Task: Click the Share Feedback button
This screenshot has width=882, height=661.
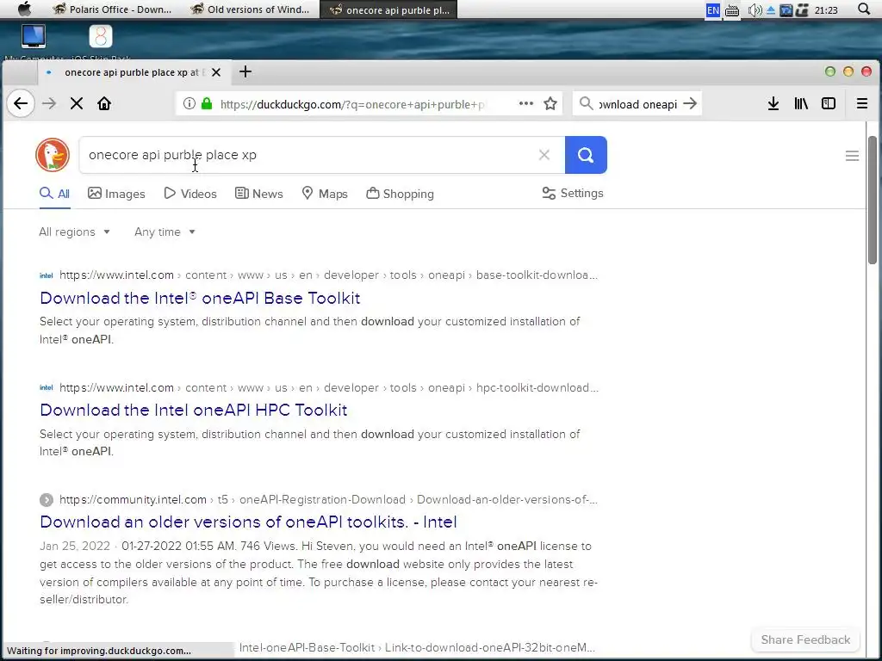Action: (x=805, y=639)
